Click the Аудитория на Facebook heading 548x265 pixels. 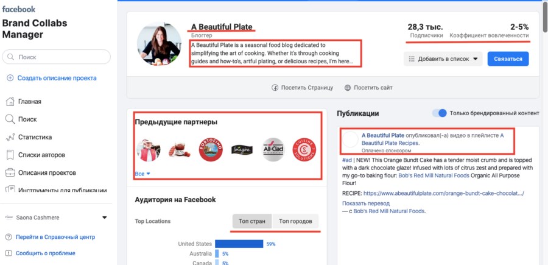175,200
